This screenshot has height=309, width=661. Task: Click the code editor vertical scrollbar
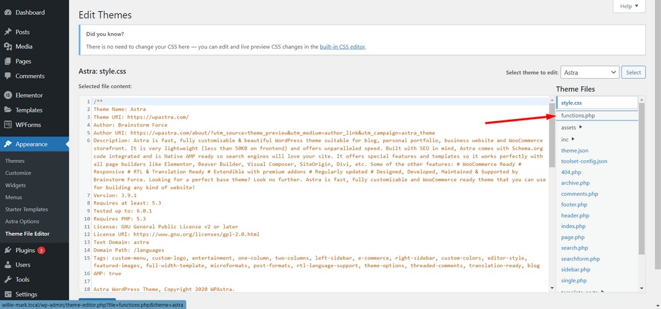pos(552,134)
